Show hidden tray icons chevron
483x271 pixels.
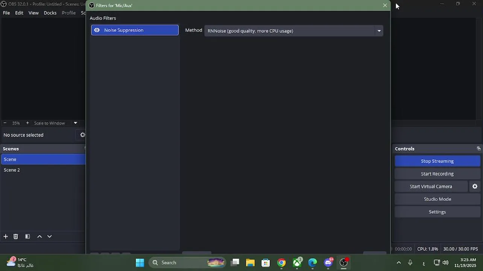[399, 263]
